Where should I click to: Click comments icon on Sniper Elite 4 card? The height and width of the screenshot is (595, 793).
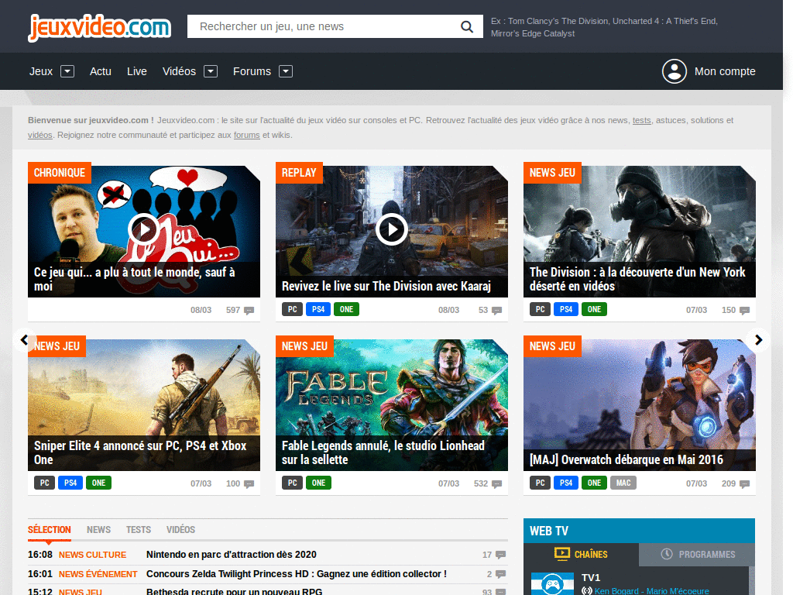[x=249, y=483]
